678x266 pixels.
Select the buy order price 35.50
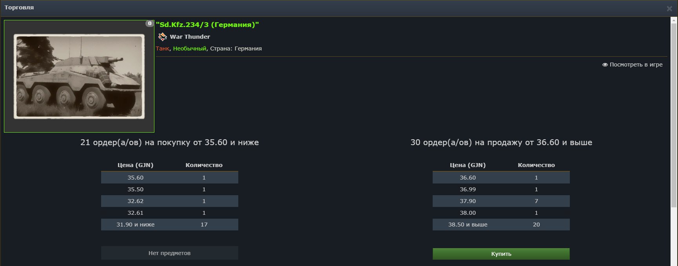click(136, 189)
